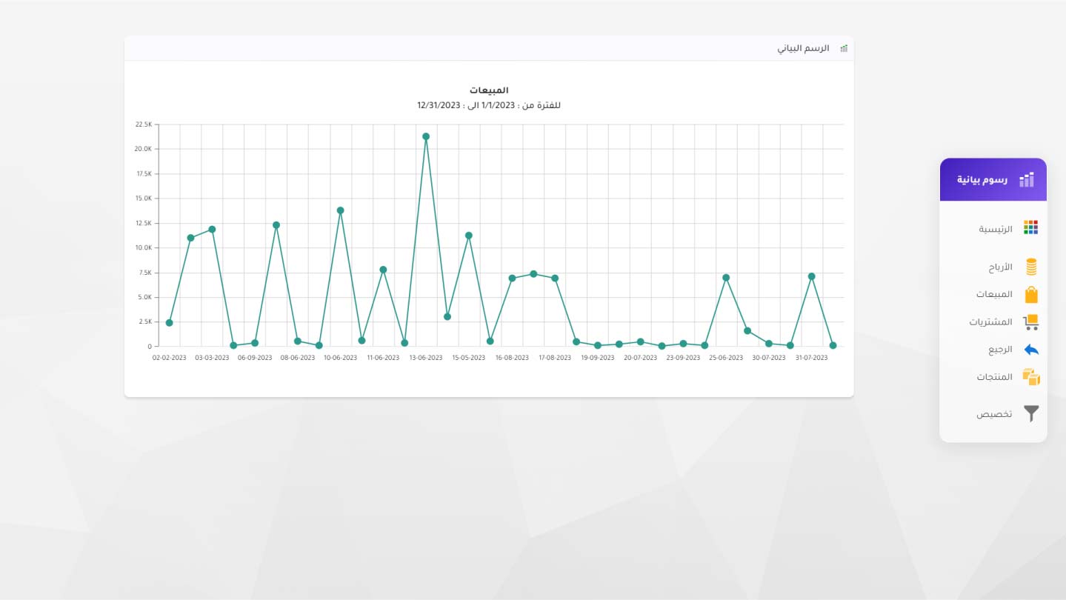Click the highest data point above 13-06-2023

[x=426, y=136]
